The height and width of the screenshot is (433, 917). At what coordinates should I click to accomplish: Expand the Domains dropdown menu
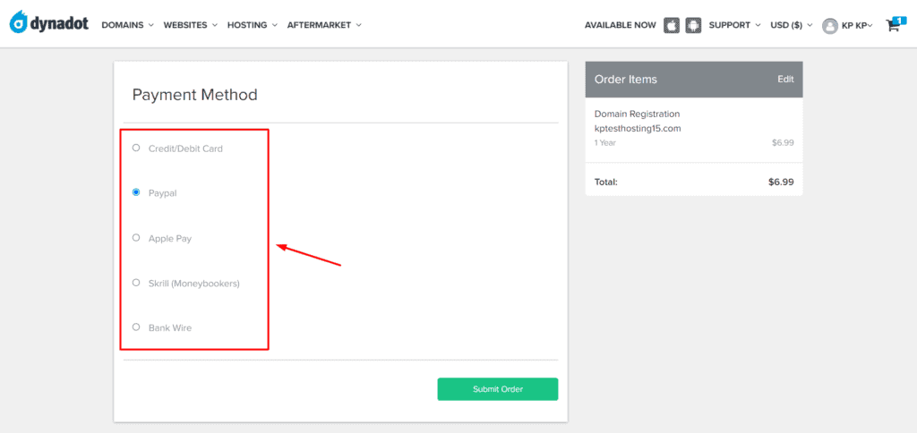coord(127,25)
